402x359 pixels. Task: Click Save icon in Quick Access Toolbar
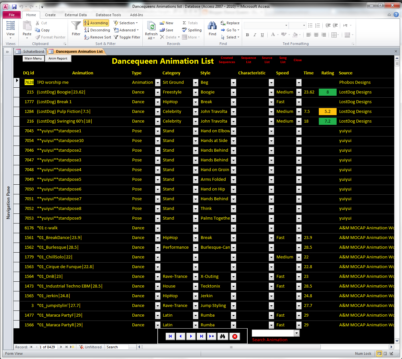14,6
